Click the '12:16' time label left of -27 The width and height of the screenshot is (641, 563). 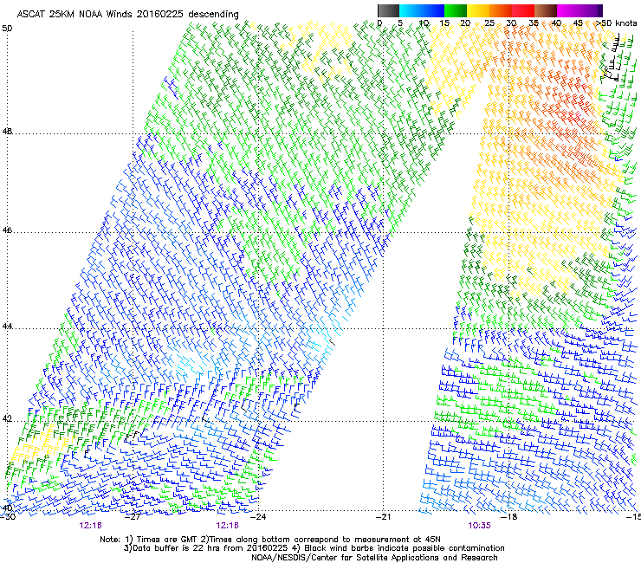click(91, 526)
